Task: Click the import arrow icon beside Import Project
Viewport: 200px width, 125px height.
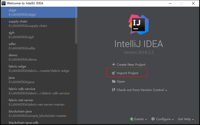Action: [x=113, y=73]
